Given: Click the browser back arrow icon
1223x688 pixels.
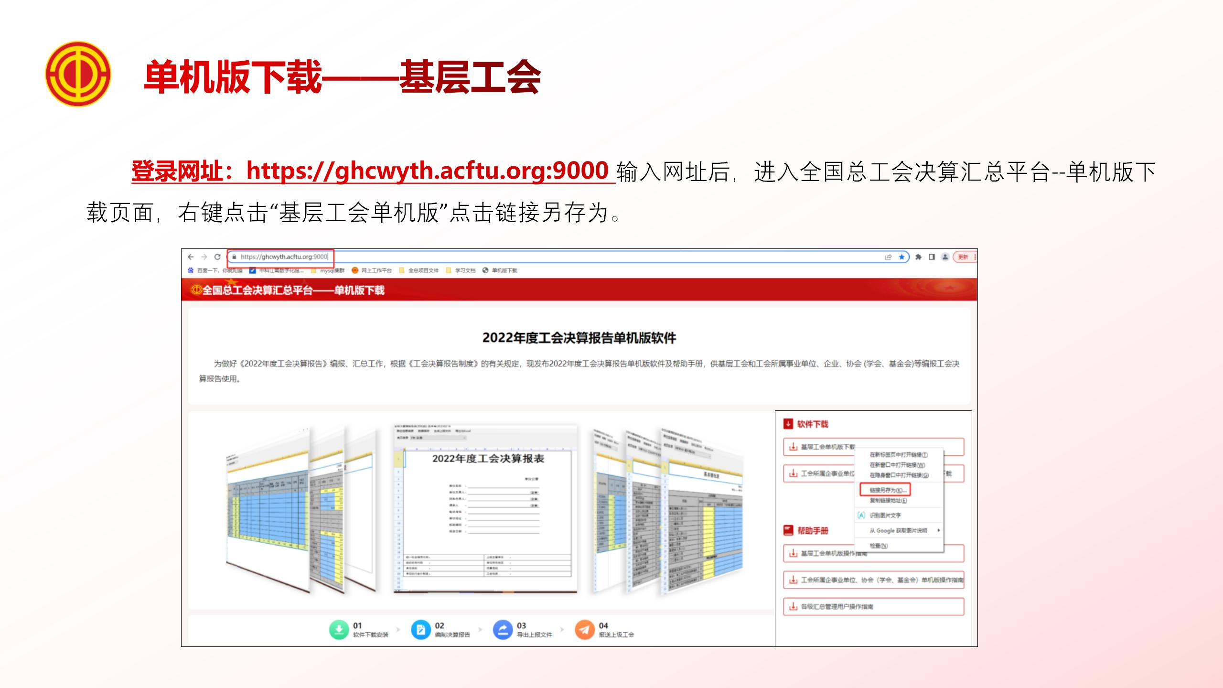Looking at the screenshot, I should 191,257.
